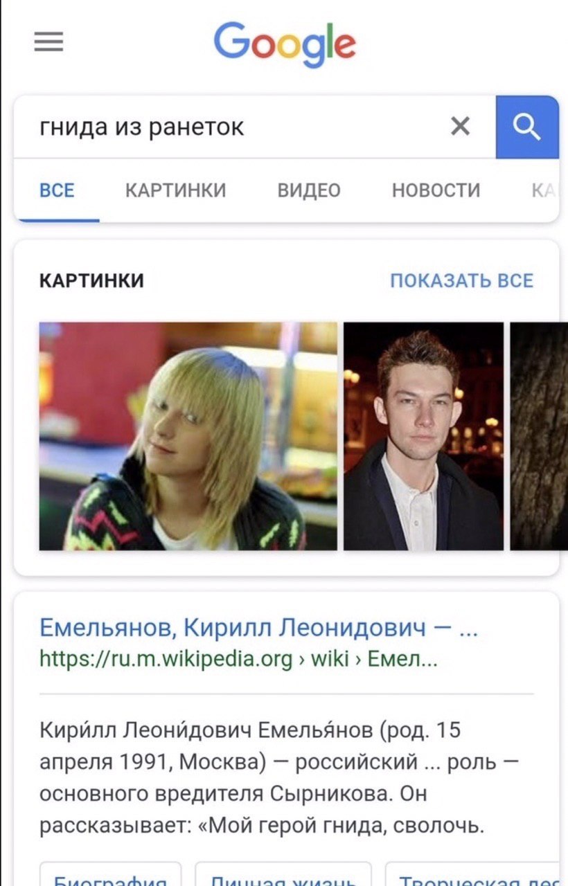Click the КАРТИНКИ section heading
This screenshot has width=568, height=886.
click(x=91, y=280)
